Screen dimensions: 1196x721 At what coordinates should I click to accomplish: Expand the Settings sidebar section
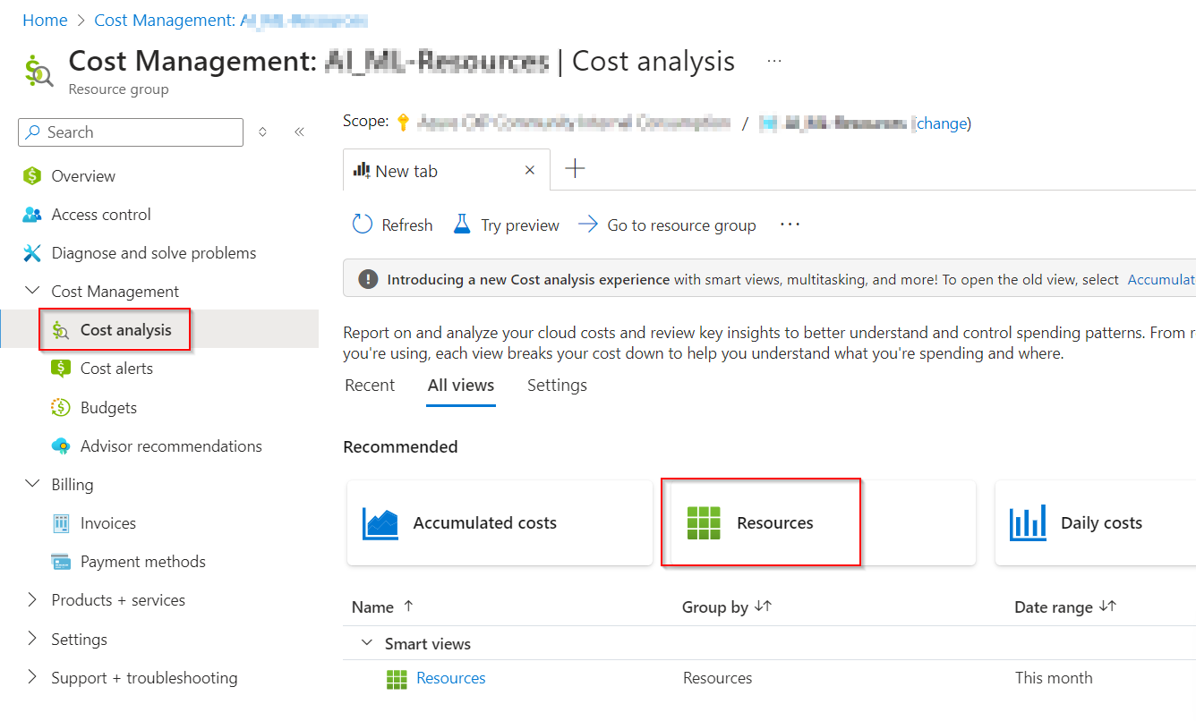pyautogui.click(x=33, y=639)
